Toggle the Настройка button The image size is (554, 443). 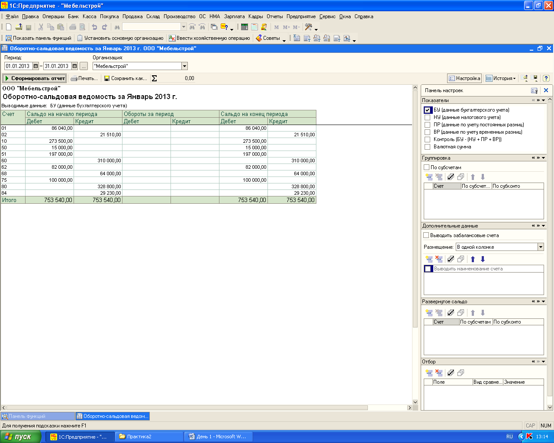464,78
